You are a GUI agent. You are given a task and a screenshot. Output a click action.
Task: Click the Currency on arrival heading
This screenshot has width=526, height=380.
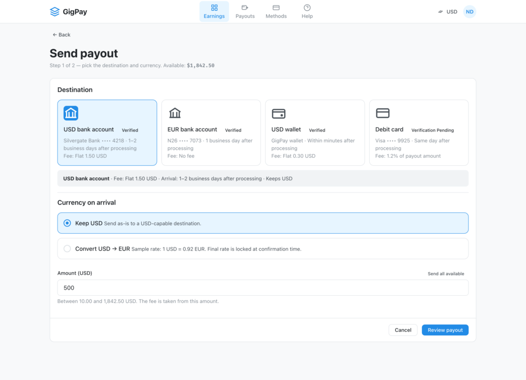[x=86, y=202]
